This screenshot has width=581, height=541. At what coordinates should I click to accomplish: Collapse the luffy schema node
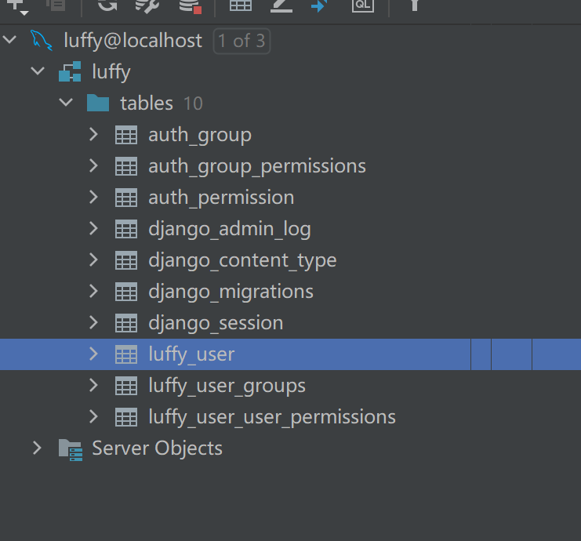(38, 71)
